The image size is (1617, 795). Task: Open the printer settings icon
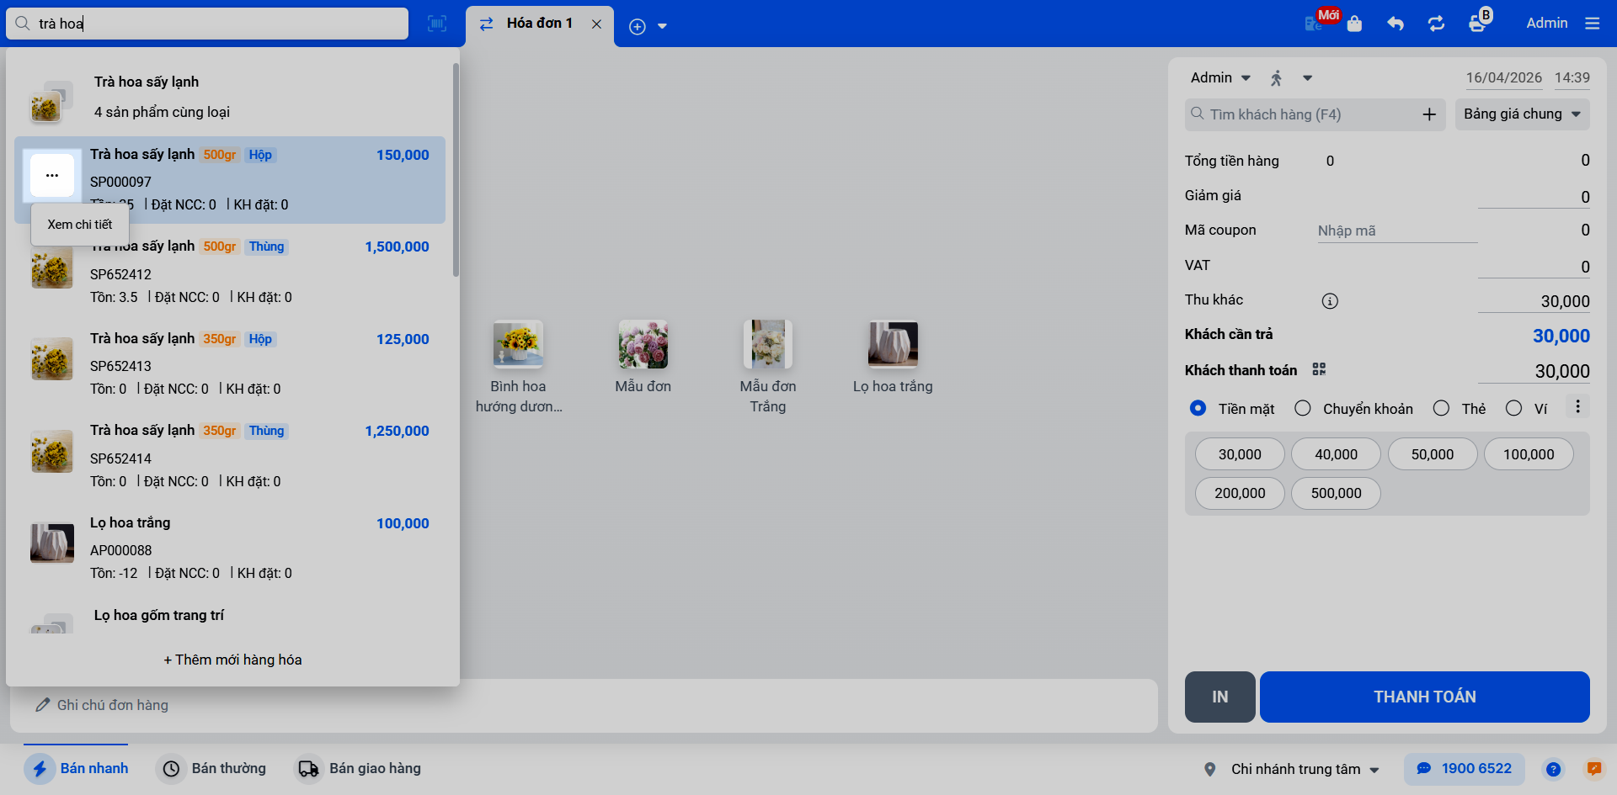point(1477,24)
